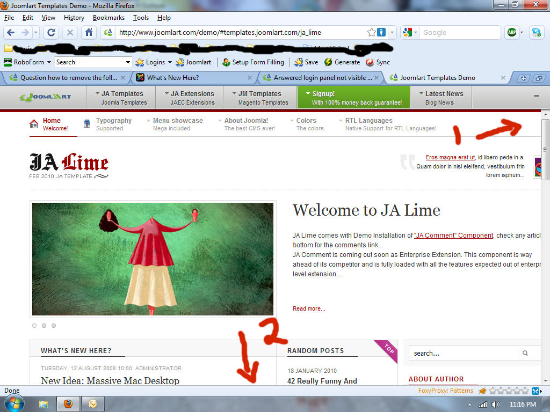Image resolution: width=550 pixels, height=412 pixels.
Task: Click the Stop loading X icon
Action: coord(70,33)
